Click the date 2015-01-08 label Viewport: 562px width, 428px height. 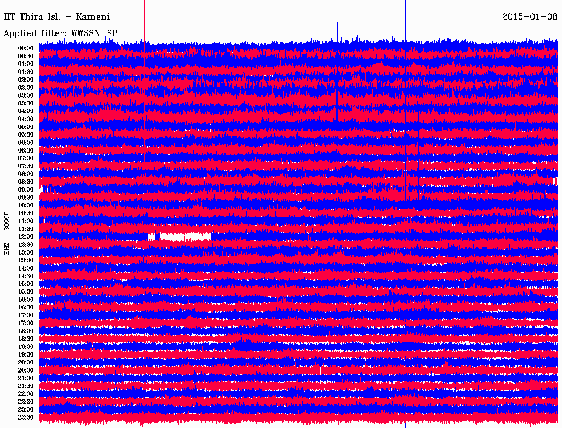529,17
